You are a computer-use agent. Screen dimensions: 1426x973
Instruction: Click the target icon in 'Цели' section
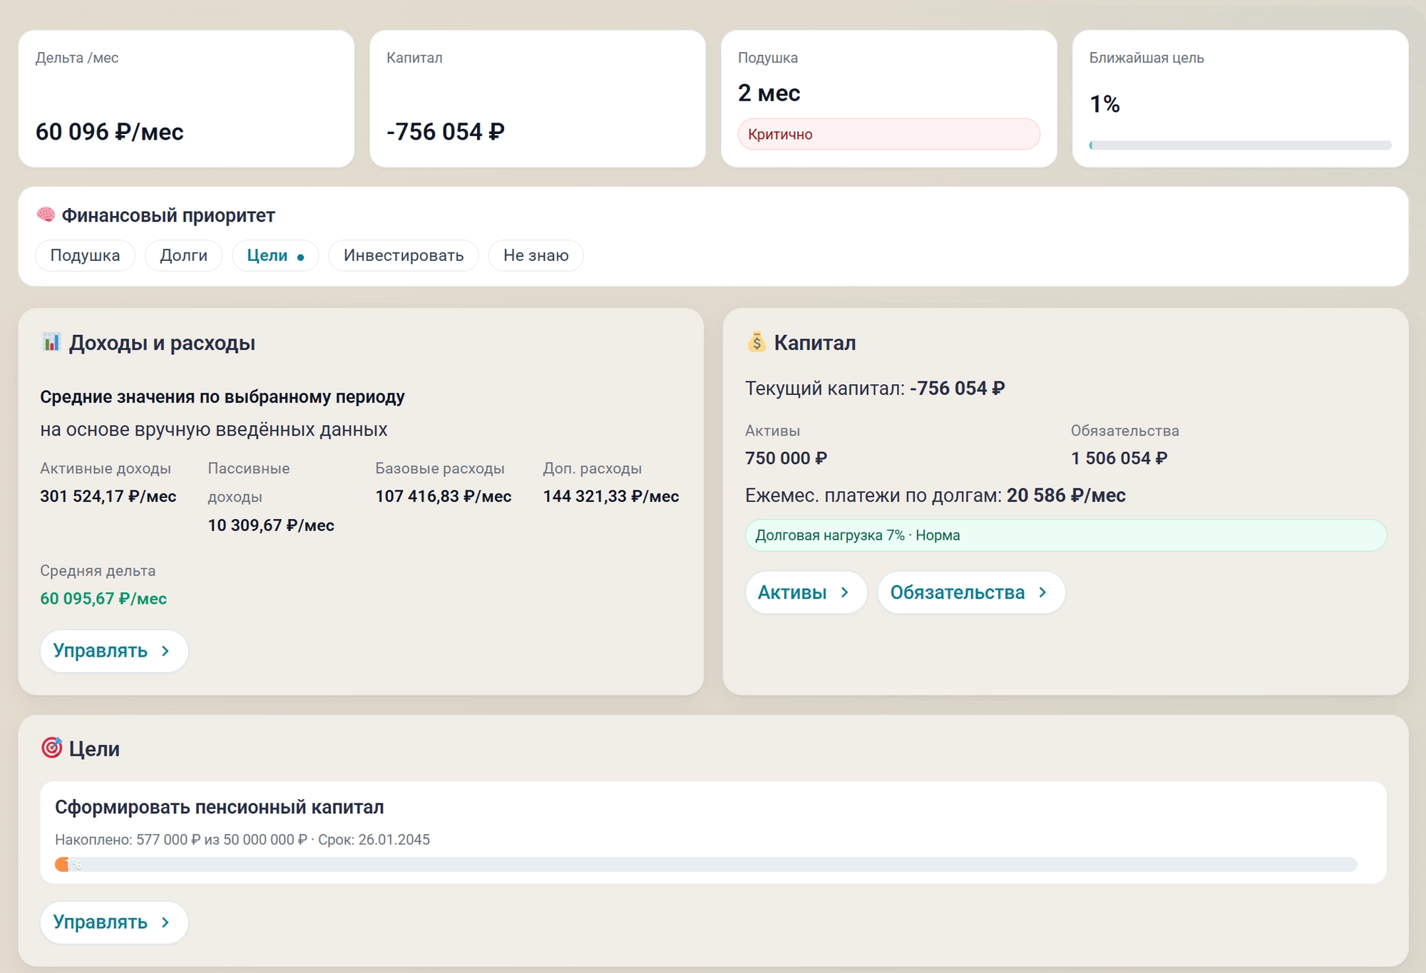click(51, 748)
